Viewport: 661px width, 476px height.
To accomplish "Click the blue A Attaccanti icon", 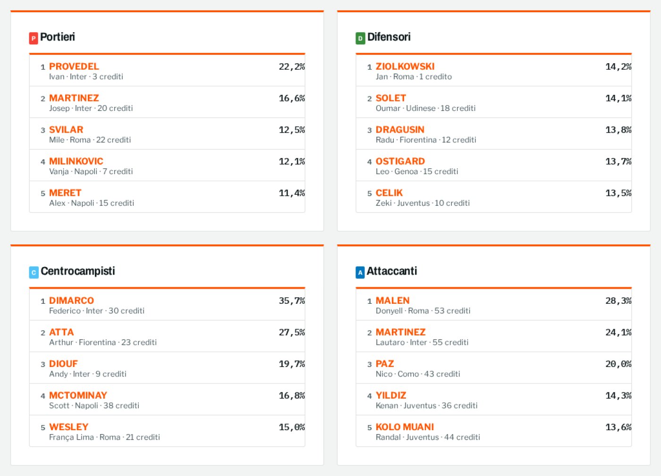I will [x=360, y=272].
